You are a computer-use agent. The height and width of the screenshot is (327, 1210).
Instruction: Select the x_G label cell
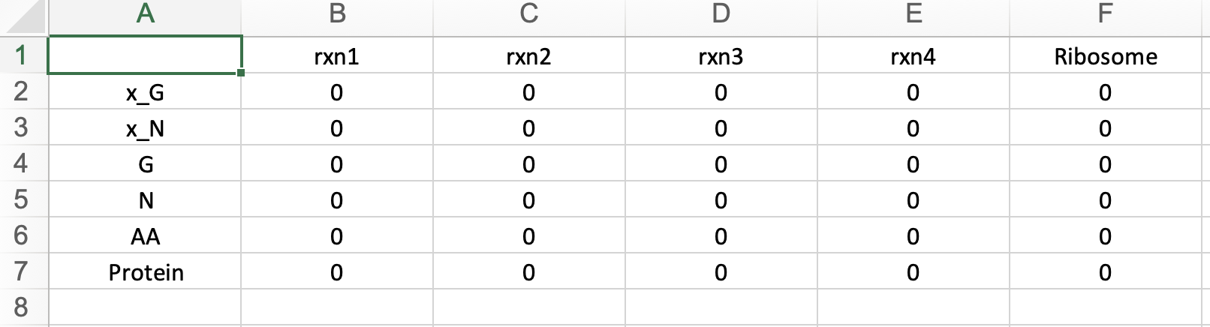point(145,92)
